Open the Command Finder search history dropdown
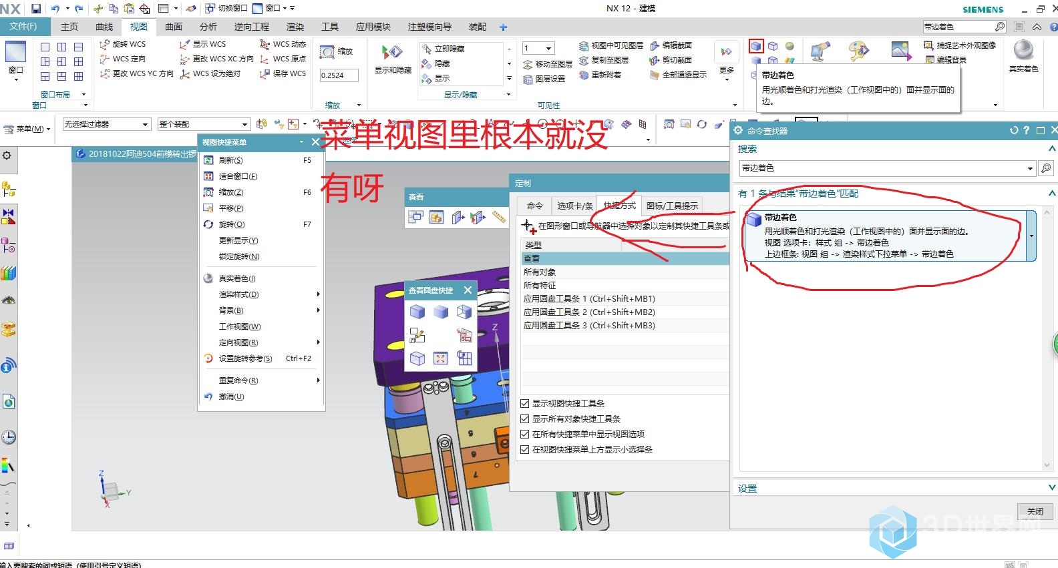Viewport: 1058px width, 568px height. pyautogui.click(x=1030, y=168)
